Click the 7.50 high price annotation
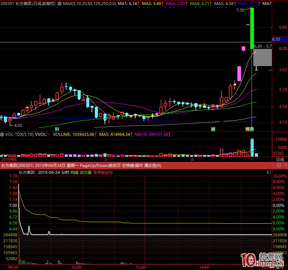The width and height of the screenshot is (288, 270). (240, 10)
